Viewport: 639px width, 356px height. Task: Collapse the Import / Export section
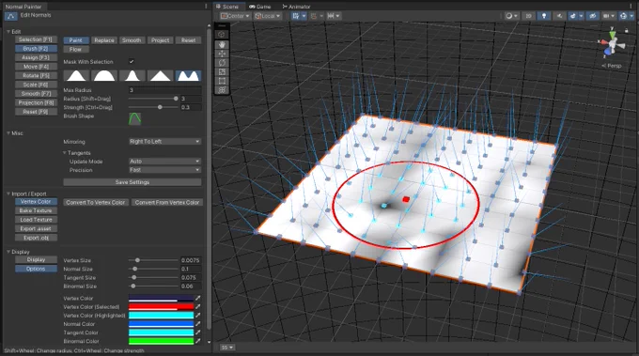coord(8,193)
